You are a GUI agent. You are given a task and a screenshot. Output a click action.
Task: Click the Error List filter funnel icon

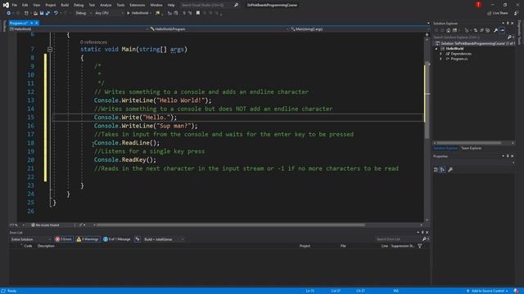[x=420, y=246]
